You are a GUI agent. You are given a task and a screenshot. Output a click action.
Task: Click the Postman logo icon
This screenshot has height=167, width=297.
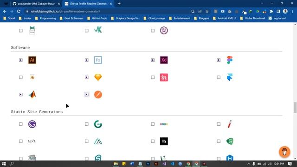(x=98, y=95)
